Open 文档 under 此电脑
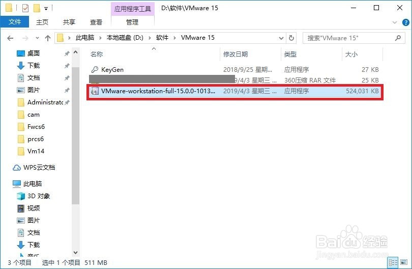The image size is (412, 269). tap(34, 233)
